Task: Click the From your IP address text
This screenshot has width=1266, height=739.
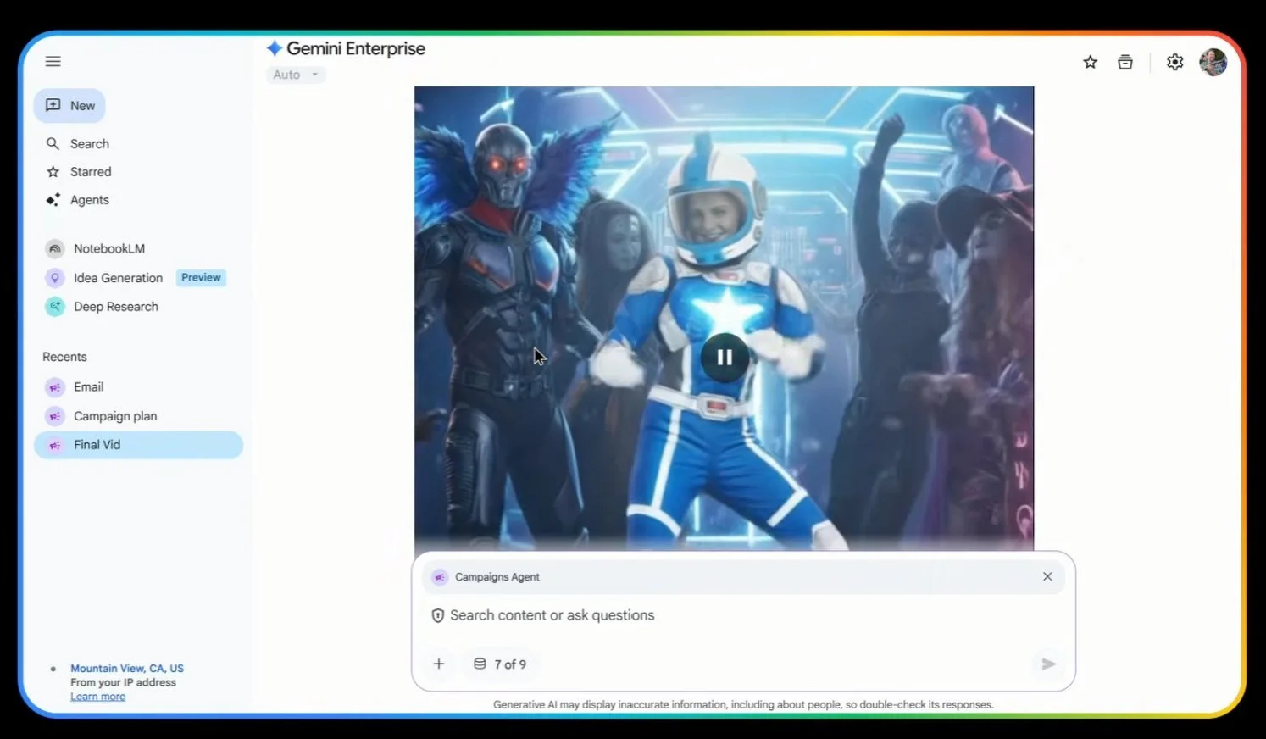Action: coord(123,682)
